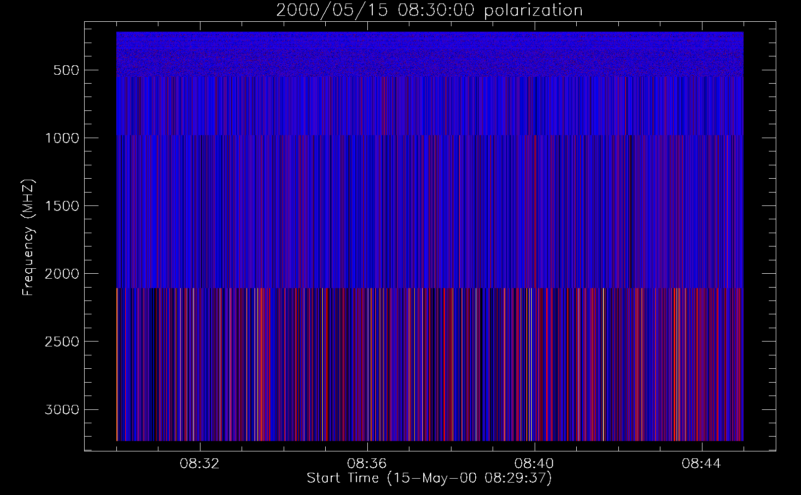This screenshot has height=495, width=801.
Task: Click the 500 frequency tick label
Action: point(66,70)
